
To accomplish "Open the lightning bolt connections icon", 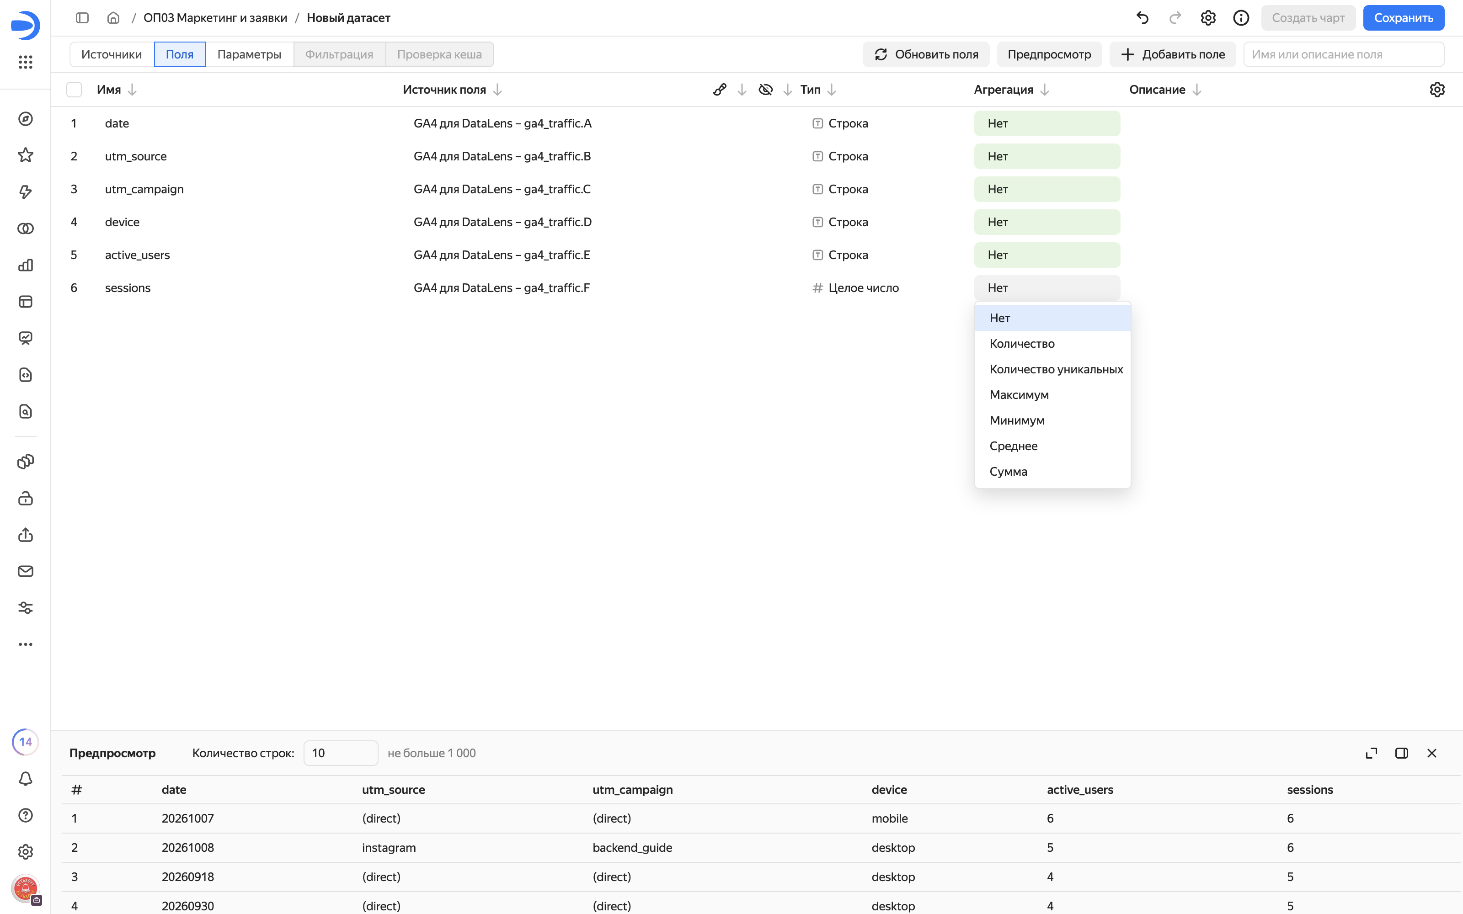I will (x=26, y=192).
